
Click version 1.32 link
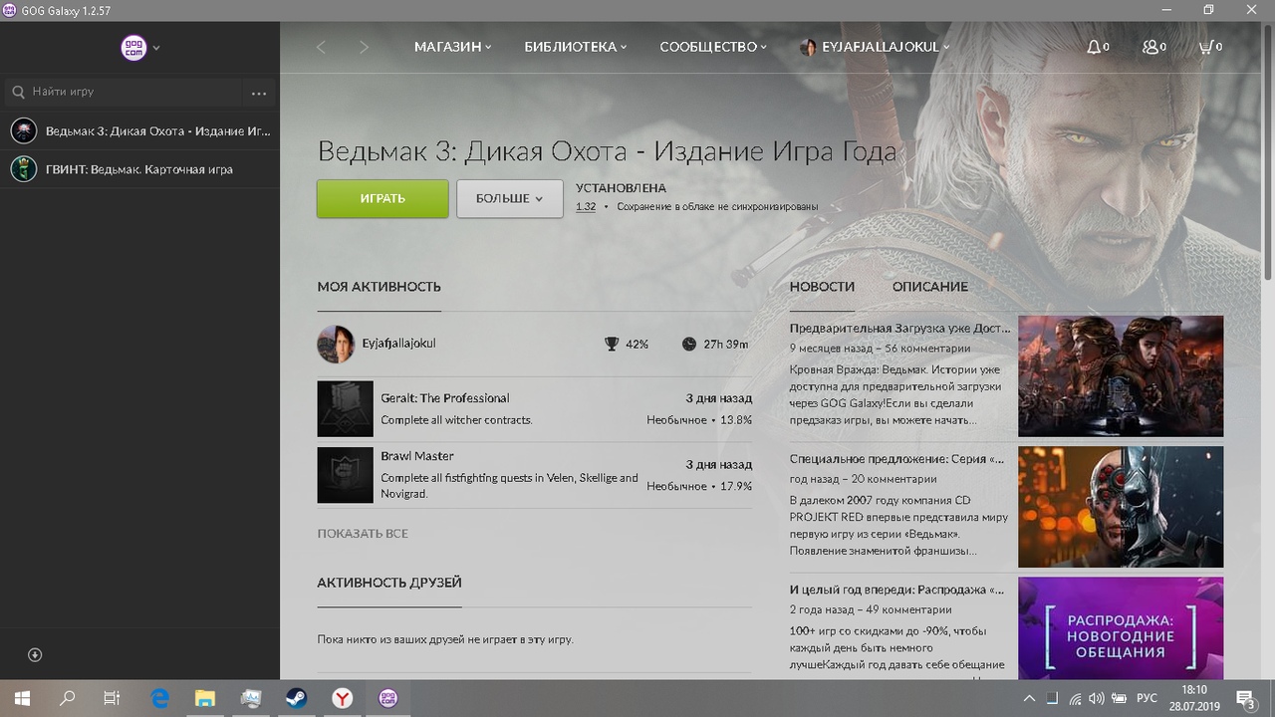click(586, 207)
